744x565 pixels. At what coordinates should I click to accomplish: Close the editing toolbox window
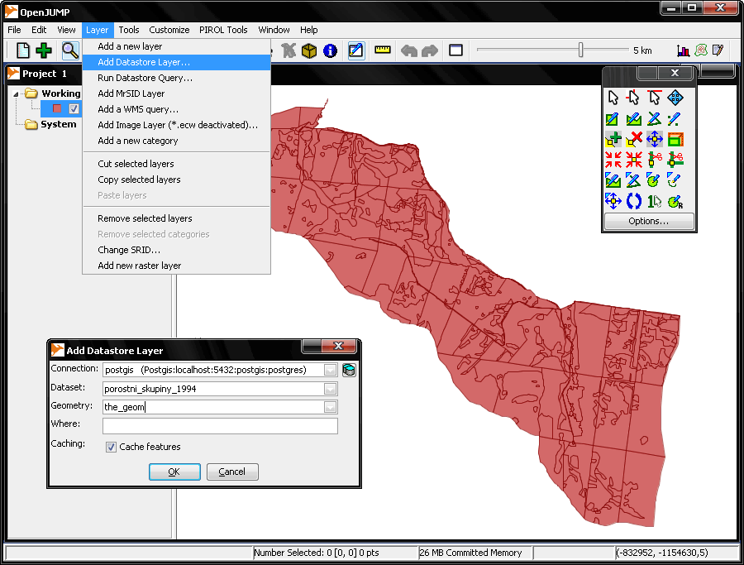coord(675,73)
